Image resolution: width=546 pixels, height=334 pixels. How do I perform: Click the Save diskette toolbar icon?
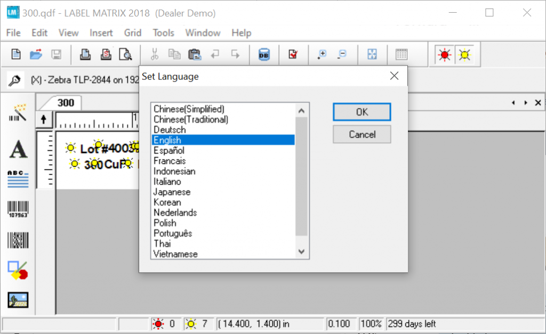coord(56,54)
